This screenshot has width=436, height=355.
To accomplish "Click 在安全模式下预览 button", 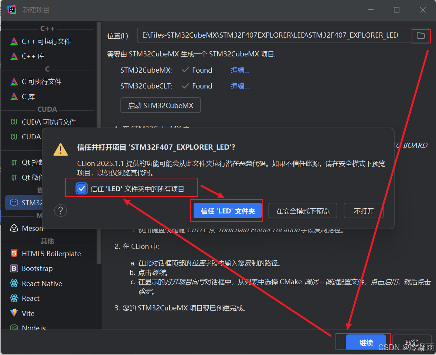I will click(303, 211).
